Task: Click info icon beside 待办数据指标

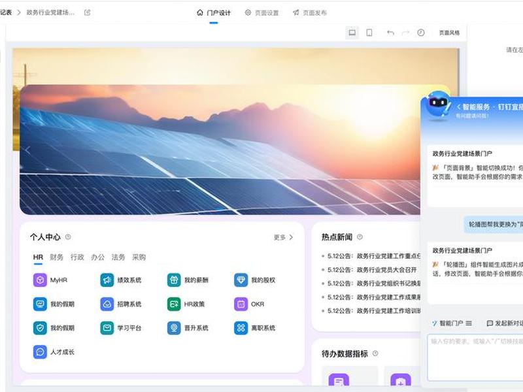Action: click(375, 353)
